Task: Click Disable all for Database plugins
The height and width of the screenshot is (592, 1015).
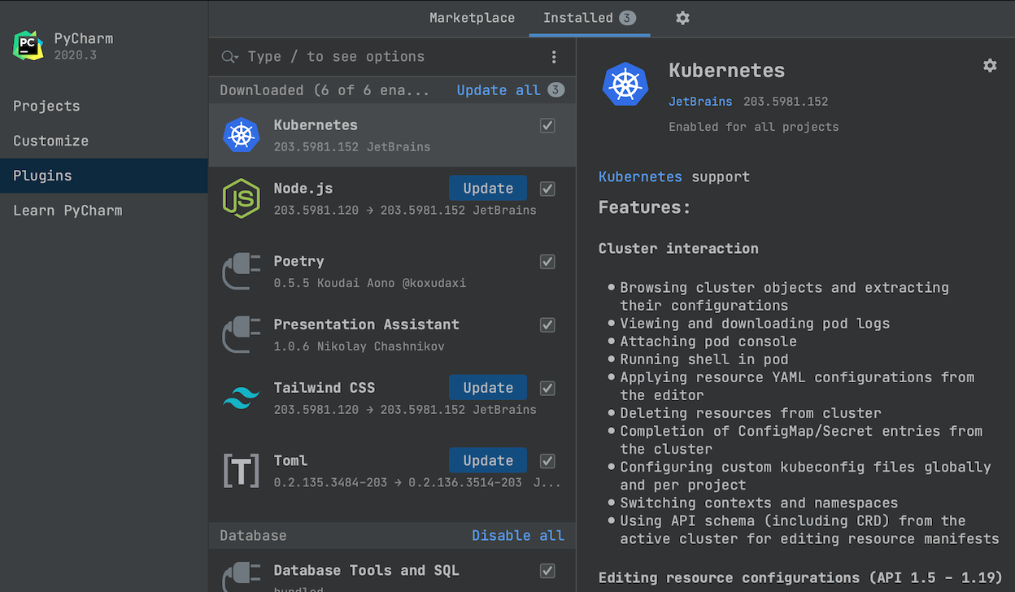Action: click(518, 536)
